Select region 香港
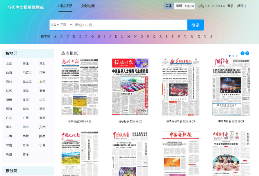This screenshot has height=176, width=259. pos(26,154)
